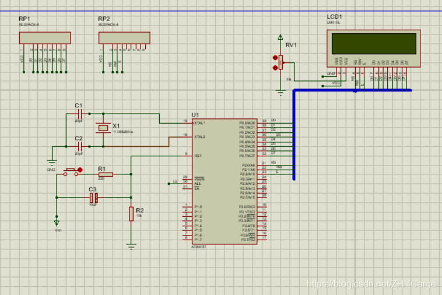The image size is (442, 295).
Task: Select capacitor C1 symbol
Action: pos(80,114)
